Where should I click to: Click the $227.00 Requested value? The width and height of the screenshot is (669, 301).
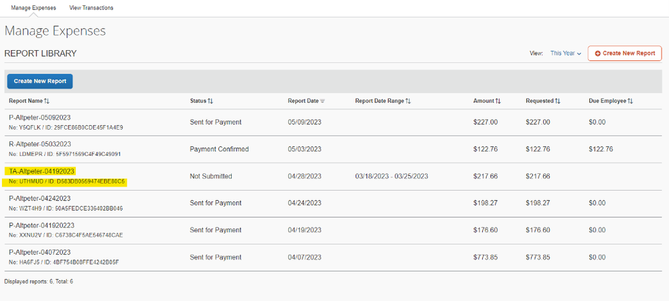pos(538,122)
